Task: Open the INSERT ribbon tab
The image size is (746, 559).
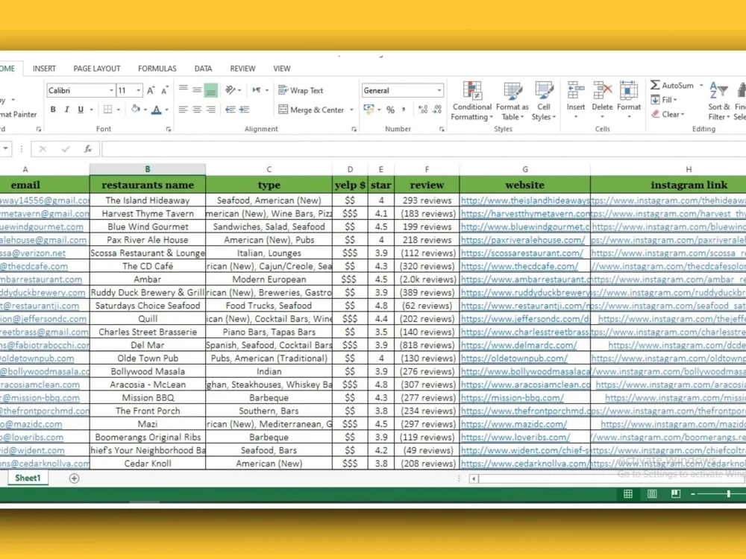Action: point(44,69)
